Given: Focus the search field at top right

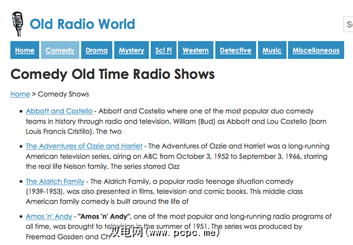Looking at the screenshot, I should tap(348, 24).
